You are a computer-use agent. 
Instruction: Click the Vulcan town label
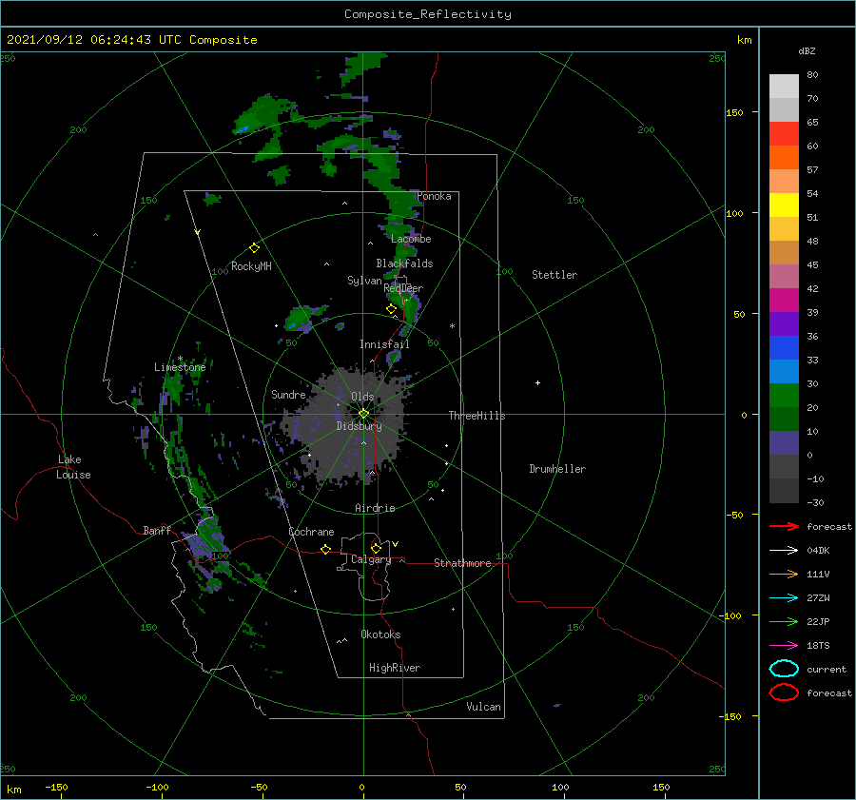(x=483, y=707)
